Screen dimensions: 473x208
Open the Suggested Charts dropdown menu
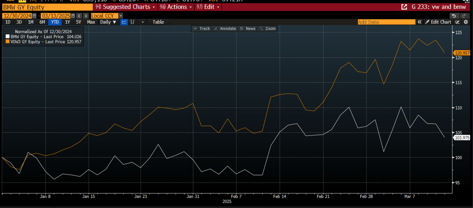(x=125, y=7)
